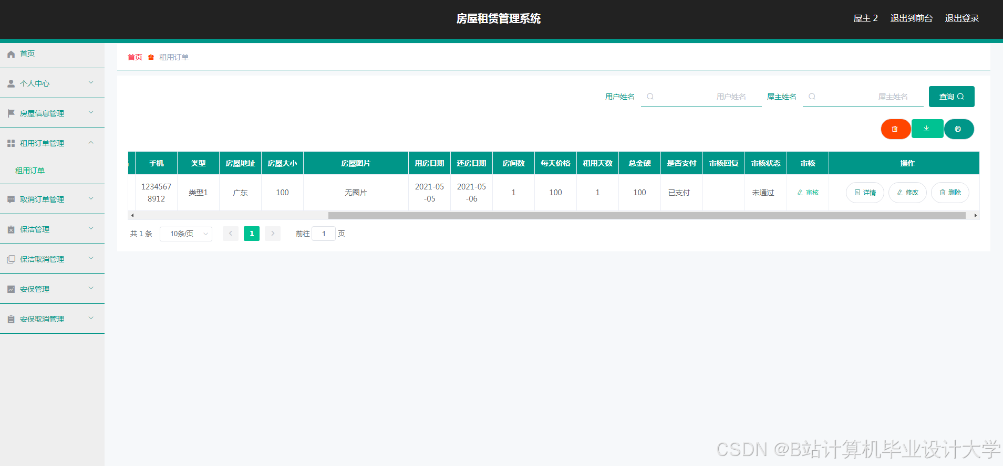
Task: Click the red trash delete button
Action: (895, 129)
